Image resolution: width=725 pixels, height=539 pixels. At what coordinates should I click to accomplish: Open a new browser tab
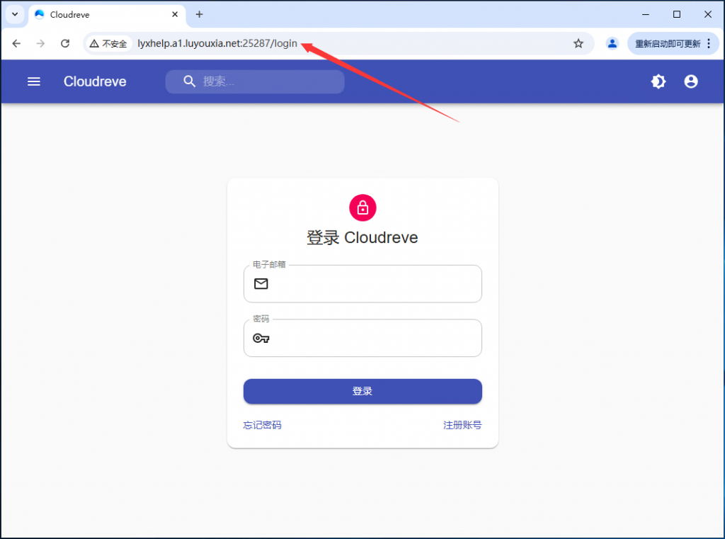coord(199,14)
